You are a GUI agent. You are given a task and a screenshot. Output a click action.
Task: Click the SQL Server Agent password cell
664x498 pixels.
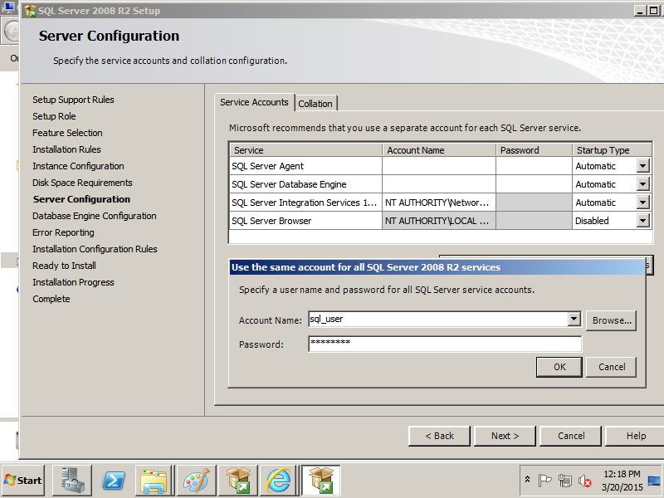point(534,166)
